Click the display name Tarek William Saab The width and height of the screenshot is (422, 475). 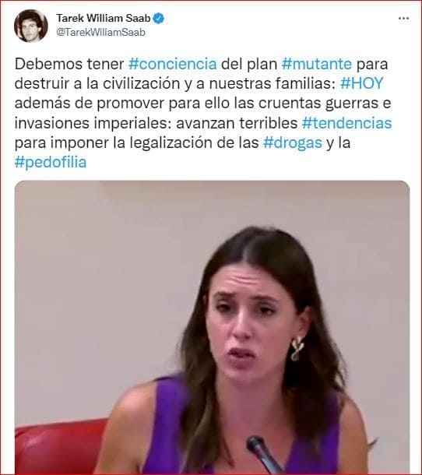pyautogui.click(x=104, y=18)
